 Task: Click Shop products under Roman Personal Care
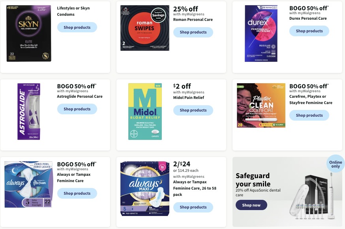[193, 32]
